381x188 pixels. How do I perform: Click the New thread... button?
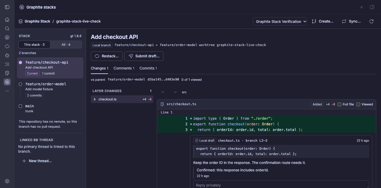(x=37, y=161)
